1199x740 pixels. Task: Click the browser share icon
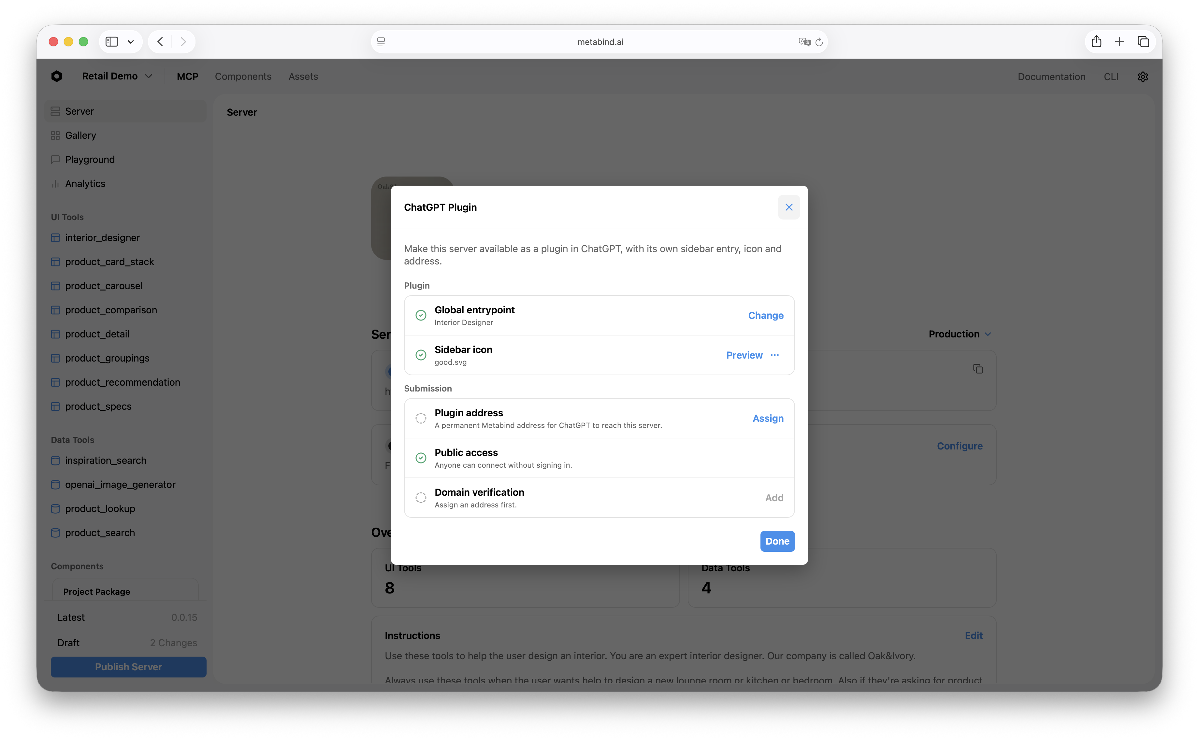click(1096, 42)
